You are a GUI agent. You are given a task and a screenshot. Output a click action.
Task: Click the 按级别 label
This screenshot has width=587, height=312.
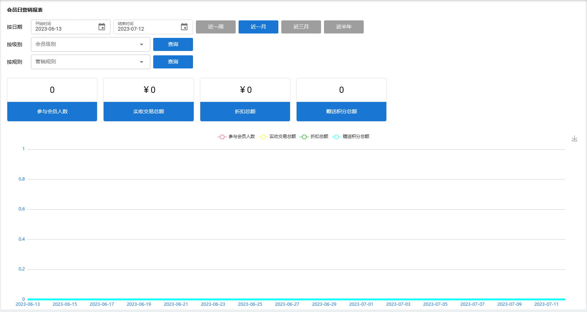15,44
